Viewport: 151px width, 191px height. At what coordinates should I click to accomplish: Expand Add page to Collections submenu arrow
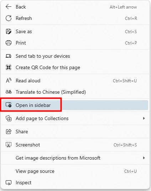coord(144,118)
